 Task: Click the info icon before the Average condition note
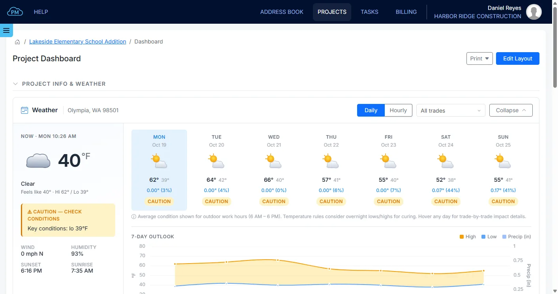click(x=134, y=217)
